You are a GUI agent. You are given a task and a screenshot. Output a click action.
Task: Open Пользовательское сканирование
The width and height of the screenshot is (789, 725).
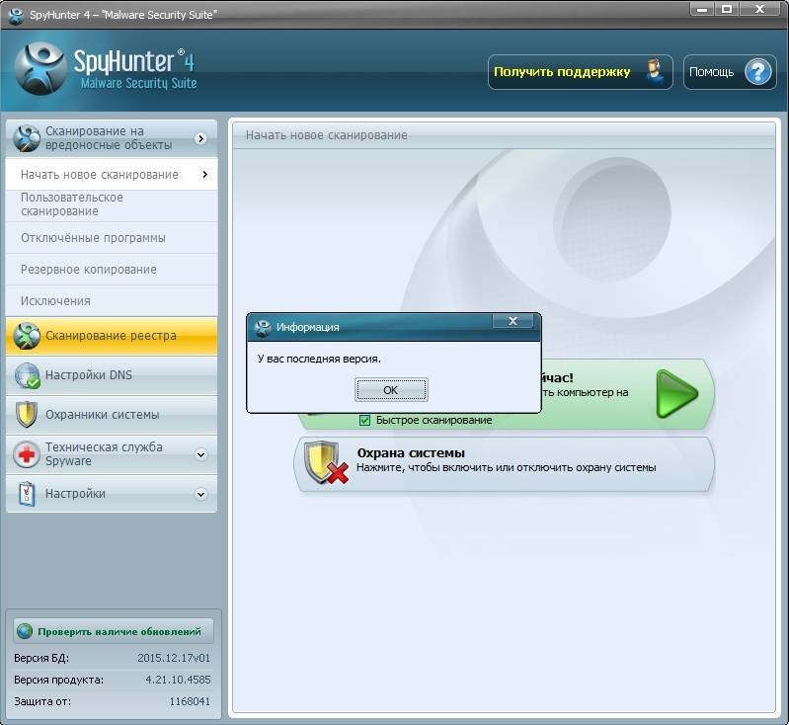click(112, 204)
